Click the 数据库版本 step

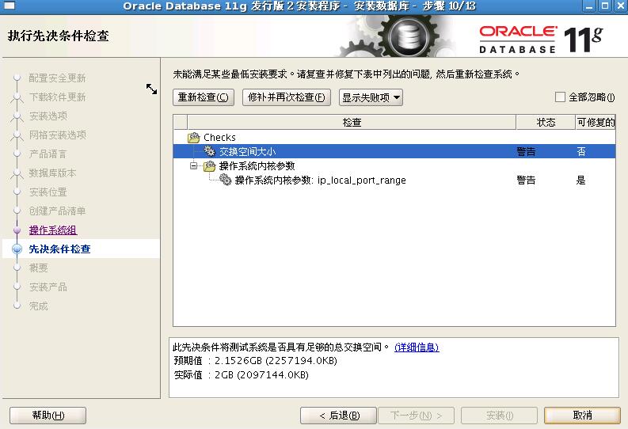pyautogui.click(x=52, y=173)
